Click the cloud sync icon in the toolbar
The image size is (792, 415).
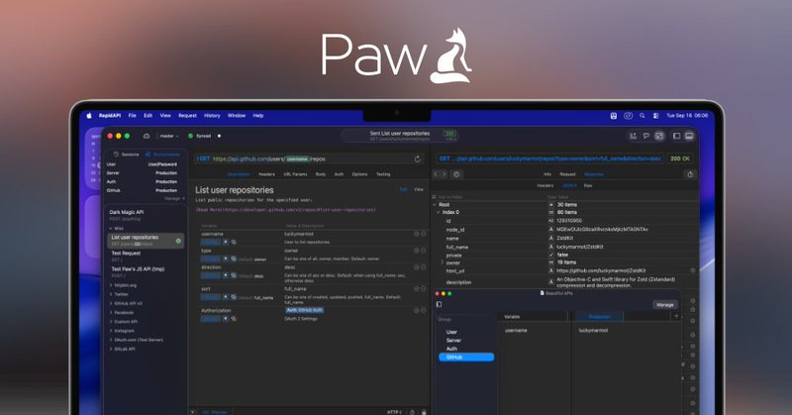pyautogui.click(x=147, y=136)
